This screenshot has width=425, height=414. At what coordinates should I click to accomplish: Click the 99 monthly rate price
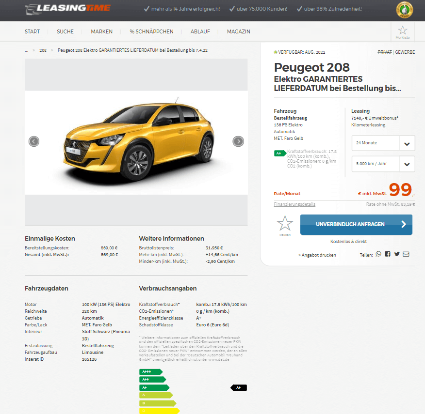pos(400,190)
